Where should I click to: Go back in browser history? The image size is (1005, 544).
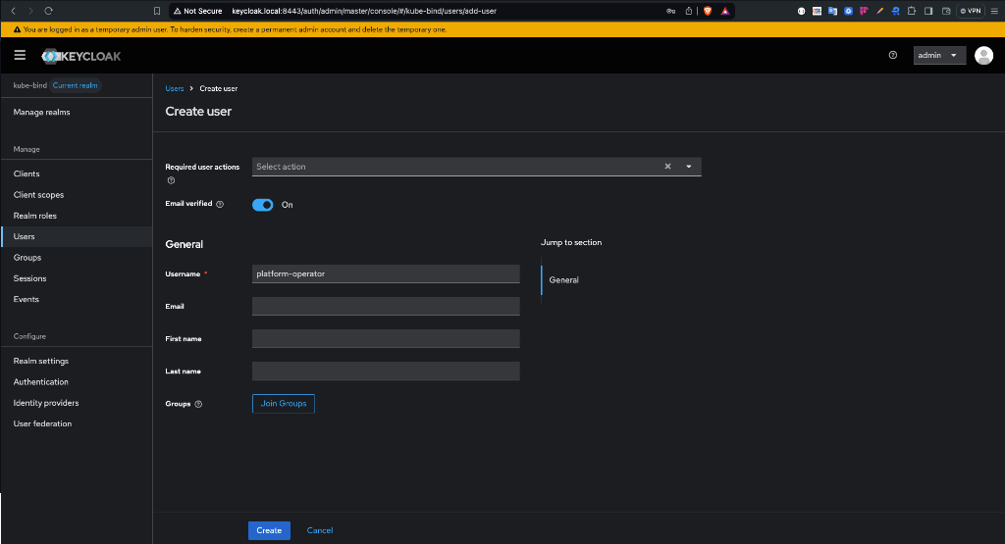14,11
